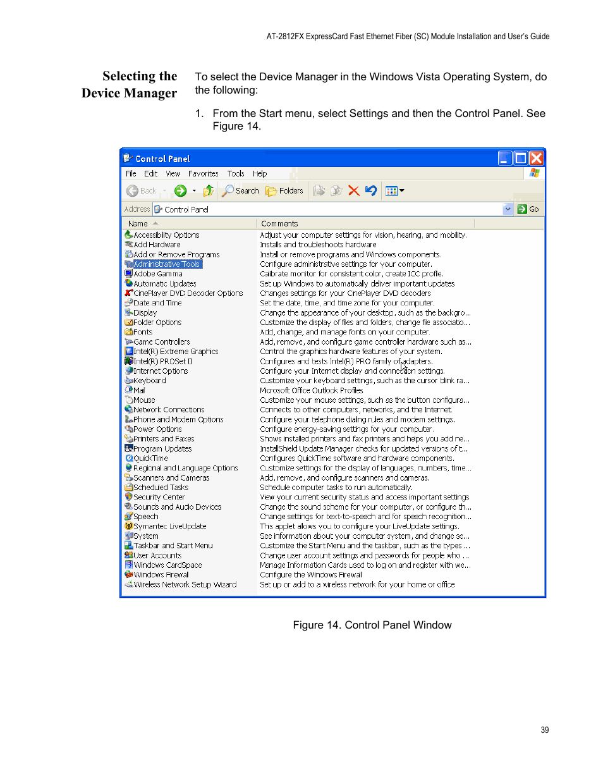Click the red Delete X icon

point(353,191)
